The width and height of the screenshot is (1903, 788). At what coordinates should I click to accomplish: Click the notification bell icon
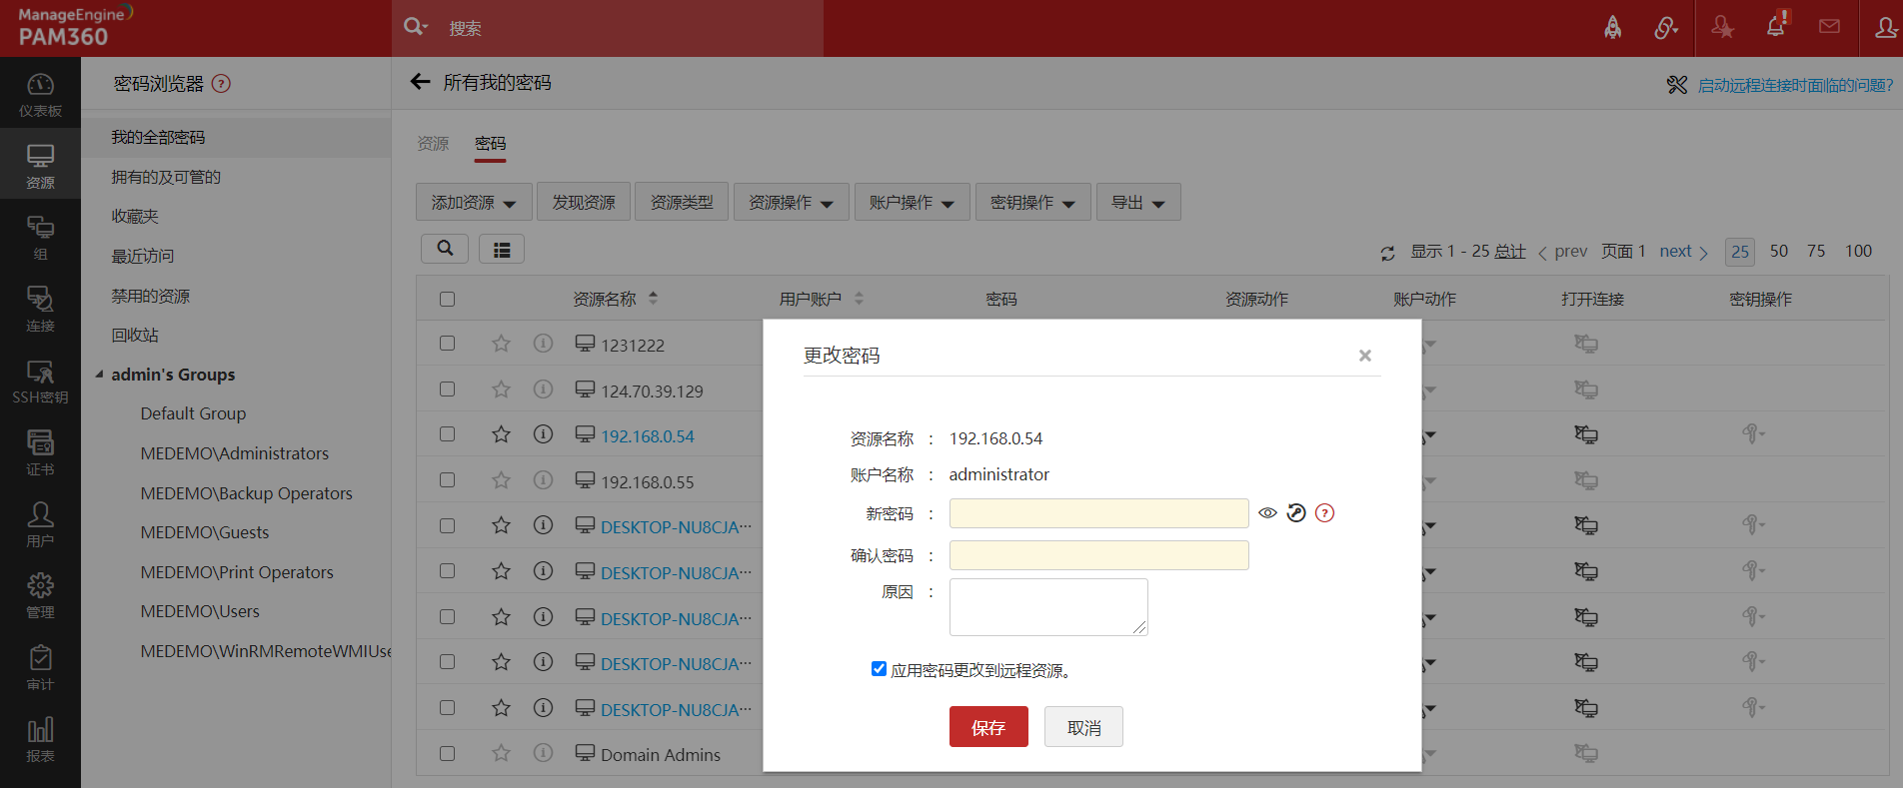[x=1777, y=25]
